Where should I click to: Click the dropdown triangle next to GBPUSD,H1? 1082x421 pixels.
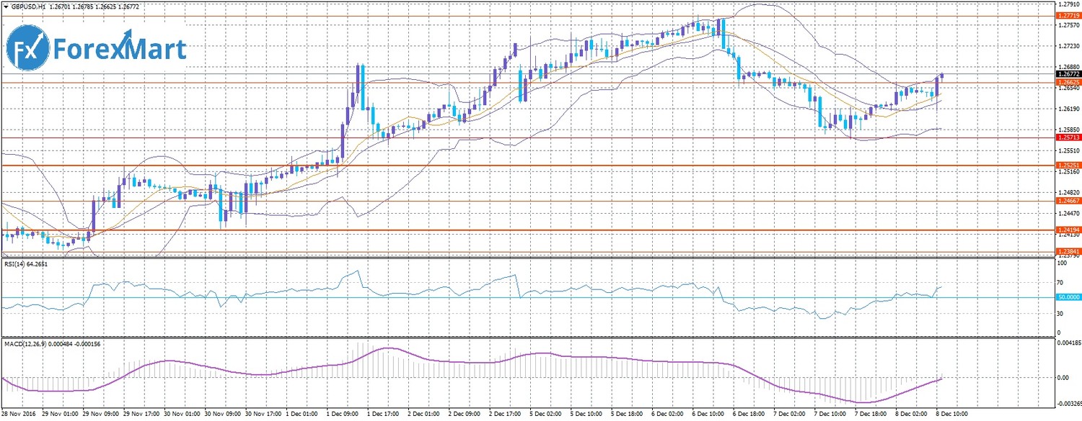coord(6,6)
